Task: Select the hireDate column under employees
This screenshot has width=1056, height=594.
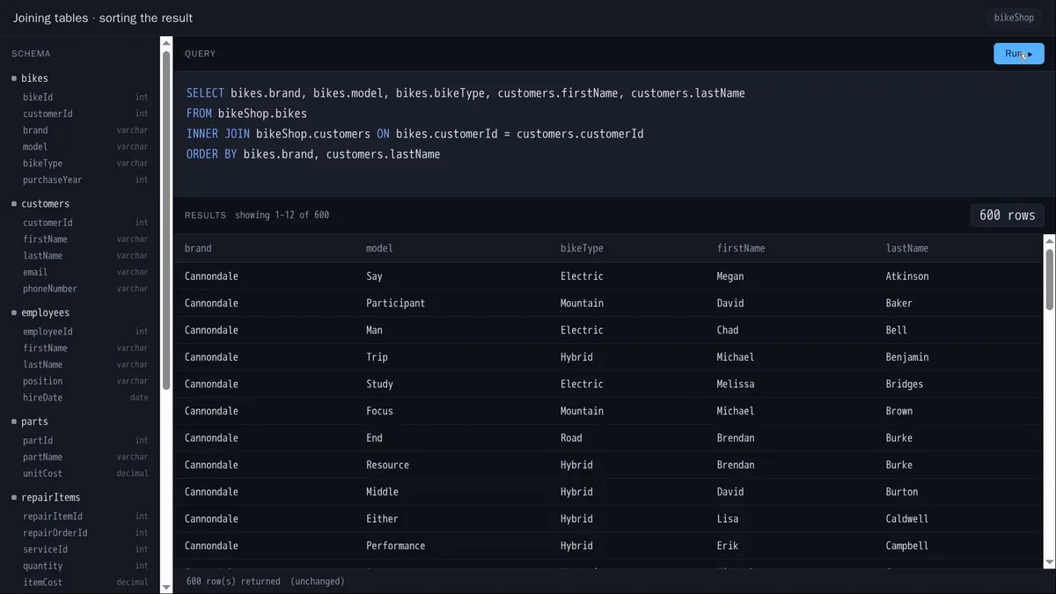Action: [84, 398]
